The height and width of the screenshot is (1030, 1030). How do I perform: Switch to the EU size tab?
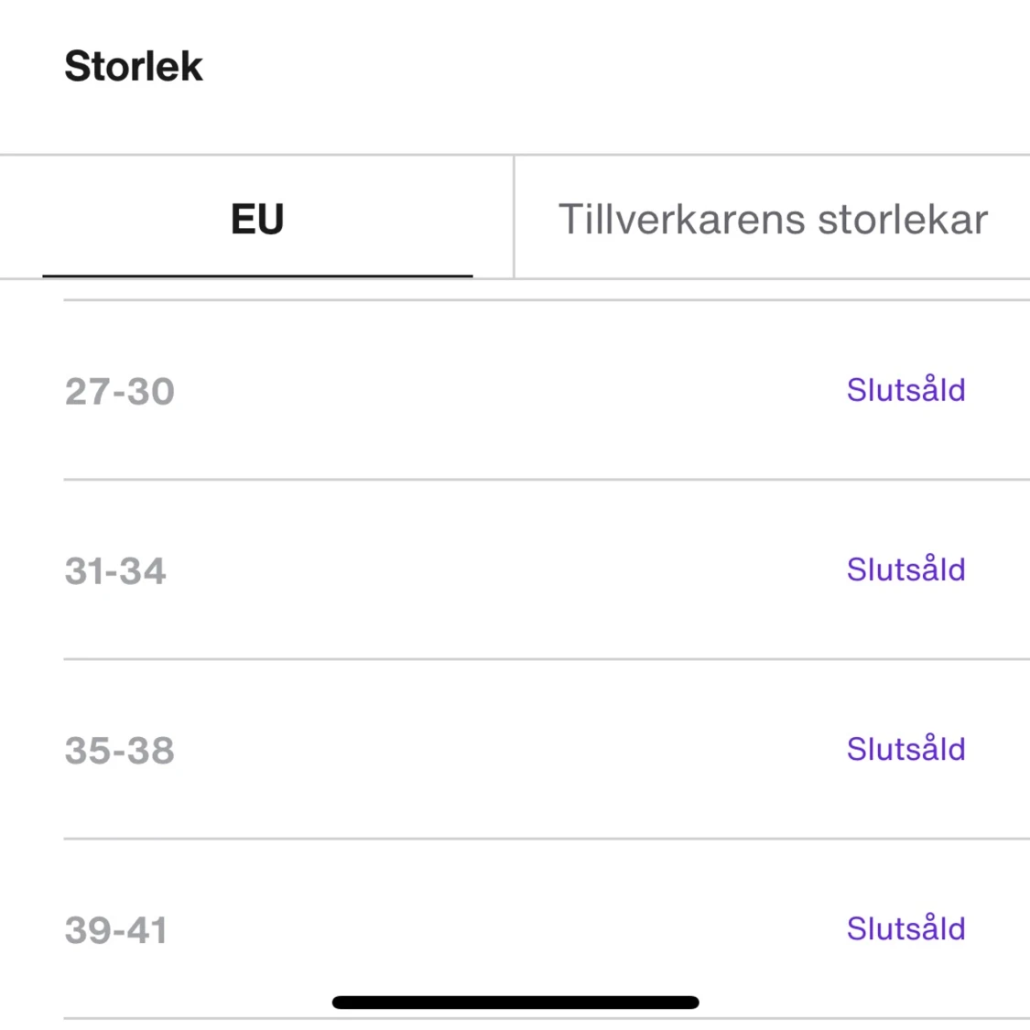tap(257, 219)
